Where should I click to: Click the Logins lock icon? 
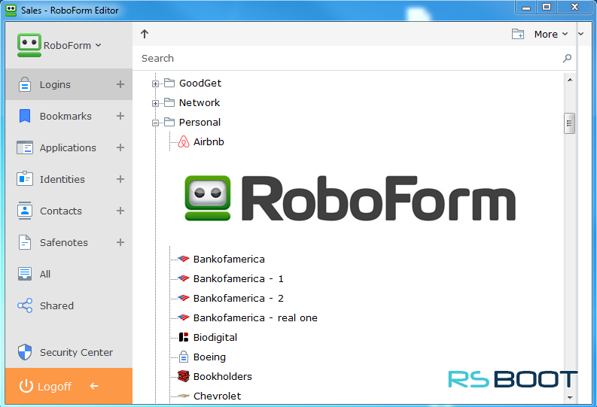(x=25, y=84)
